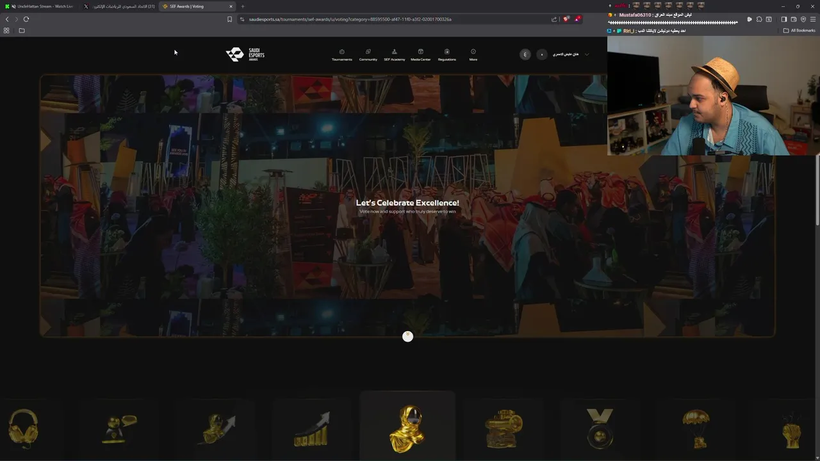Click the address bar URL
The image size is (820, 461).
[x=350, y=19]
